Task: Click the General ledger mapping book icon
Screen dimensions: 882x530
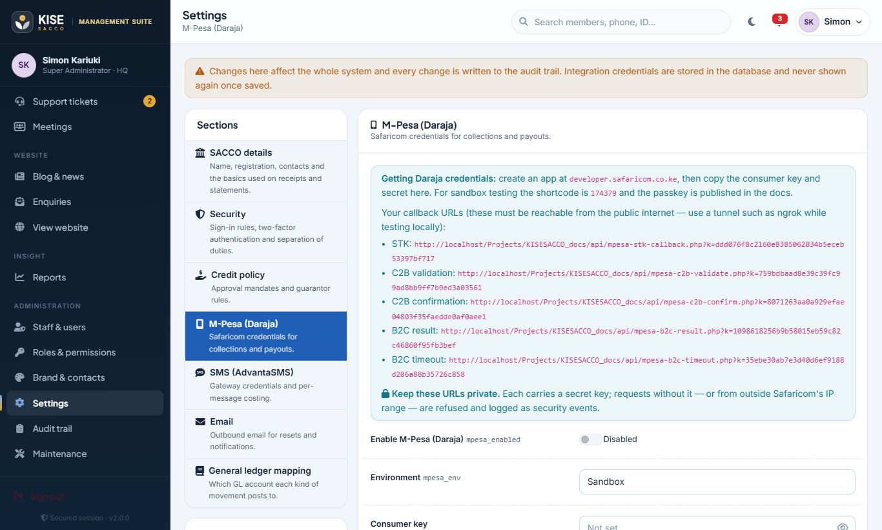Action: (x=200, y=471)
